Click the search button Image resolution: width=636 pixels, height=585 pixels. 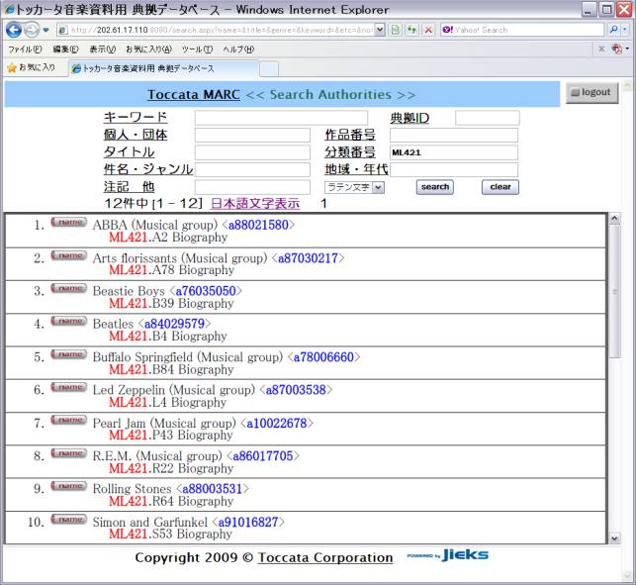(x=435, y=187)
